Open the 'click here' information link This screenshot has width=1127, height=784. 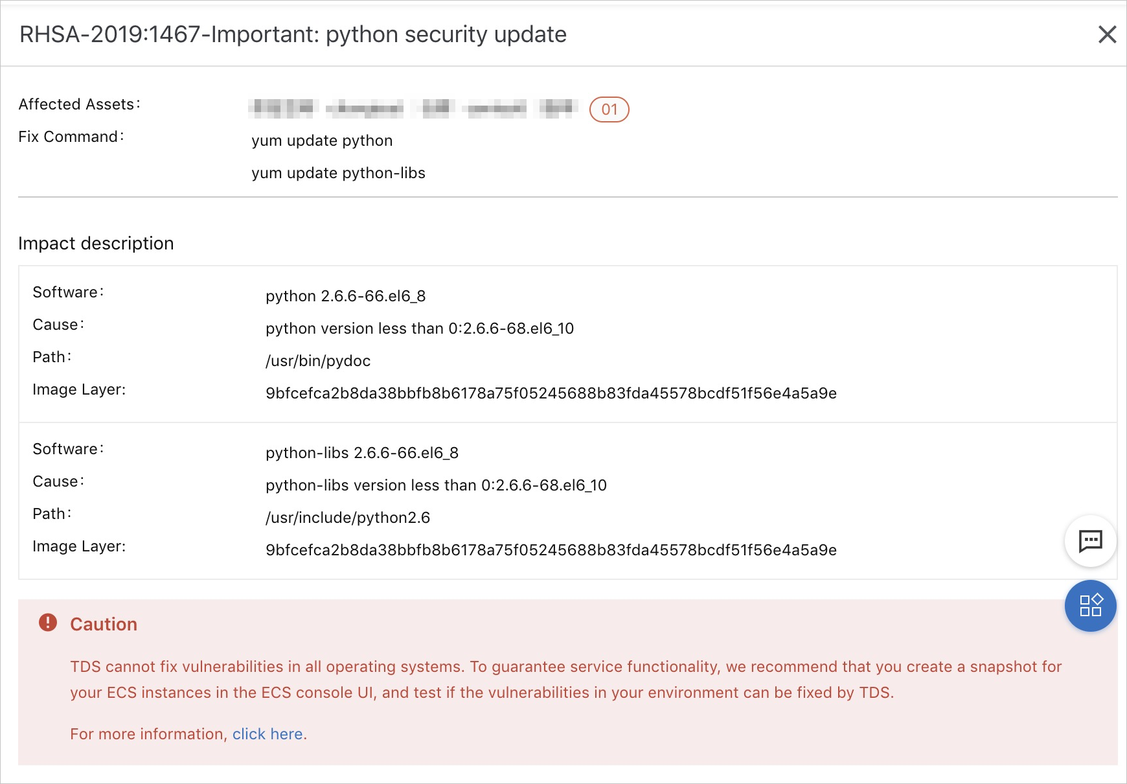(x=268, y=734)
